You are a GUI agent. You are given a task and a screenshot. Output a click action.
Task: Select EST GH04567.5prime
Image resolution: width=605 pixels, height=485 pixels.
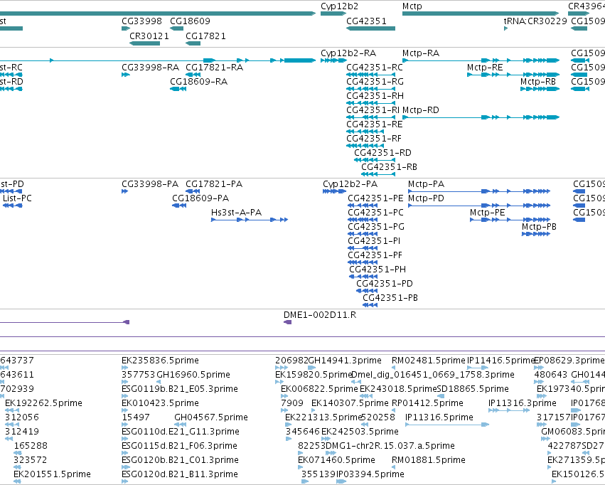pyautogui.click(x=181, y=425)
